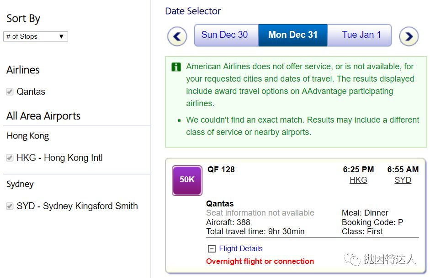Click the next date arrow button
Viewport: 430px width, 278px height.
point(409,36)
